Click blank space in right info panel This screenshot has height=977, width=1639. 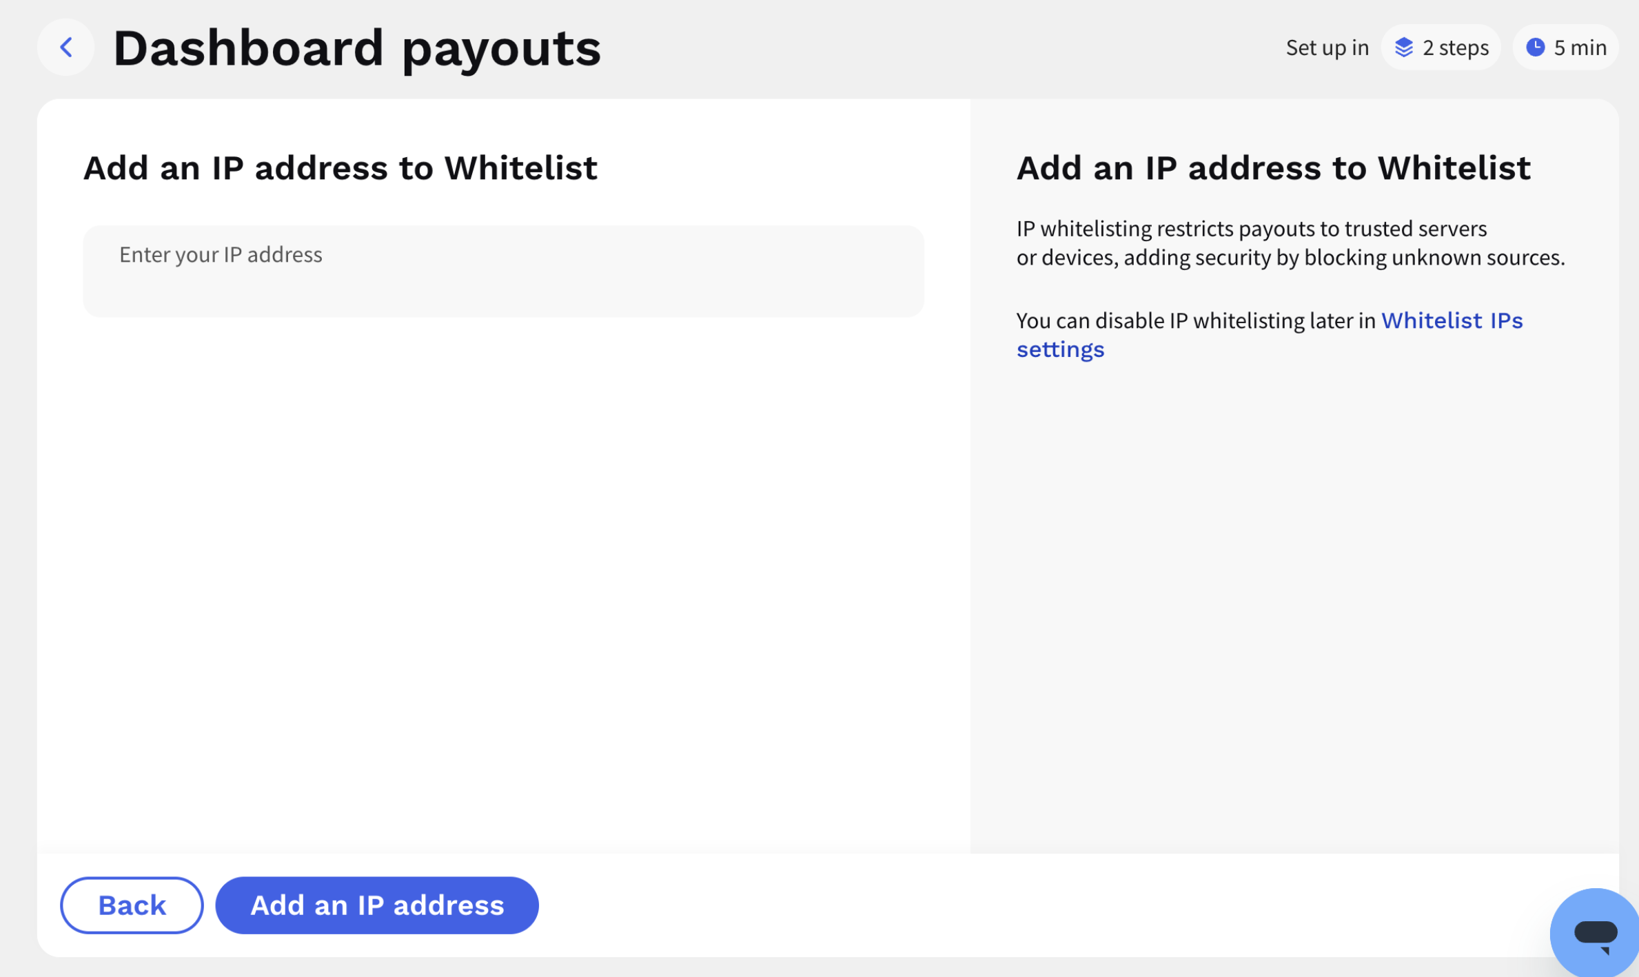tap(1294, 606)
